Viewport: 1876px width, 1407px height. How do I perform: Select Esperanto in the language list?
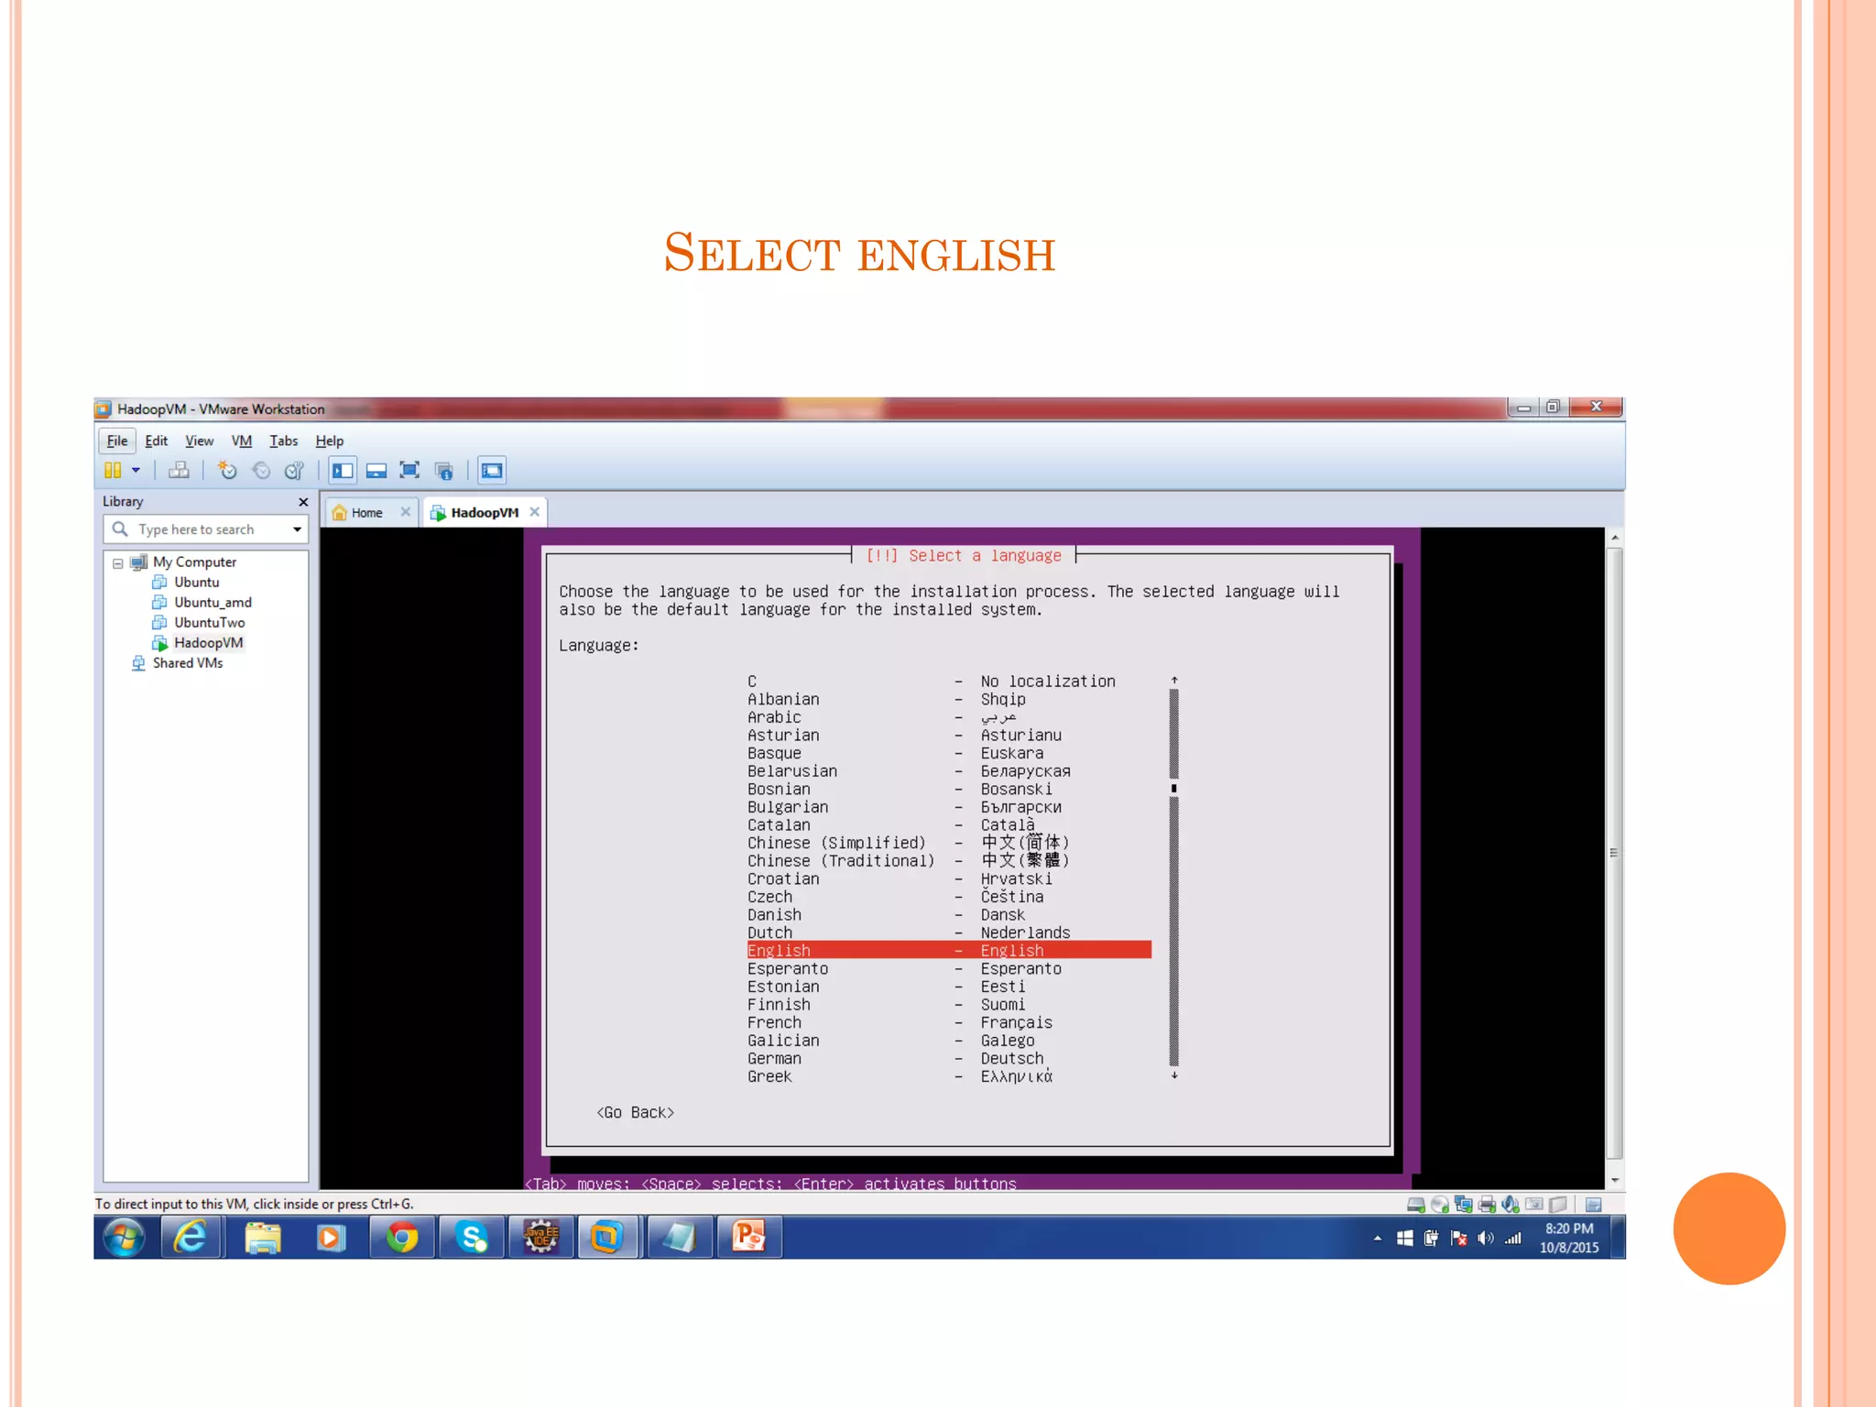[949, 969]
